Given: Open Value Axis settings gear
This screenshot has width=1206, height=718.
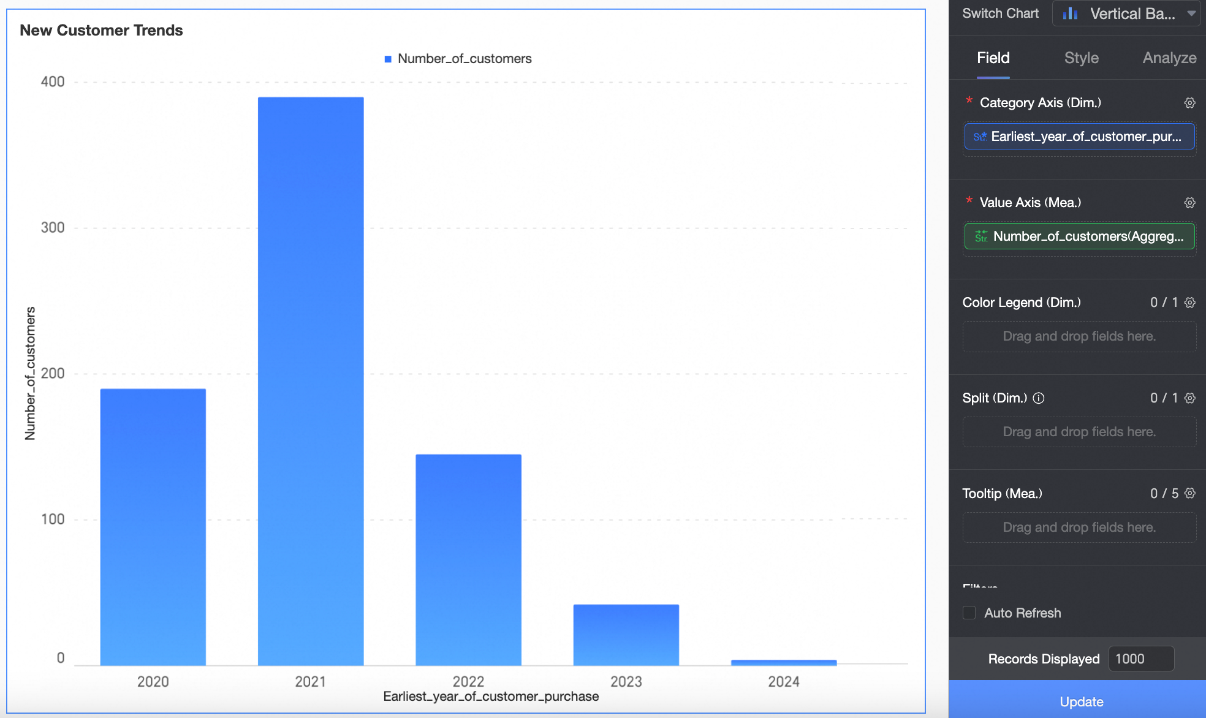Looking at the screenshot, I should (1189, 203).
